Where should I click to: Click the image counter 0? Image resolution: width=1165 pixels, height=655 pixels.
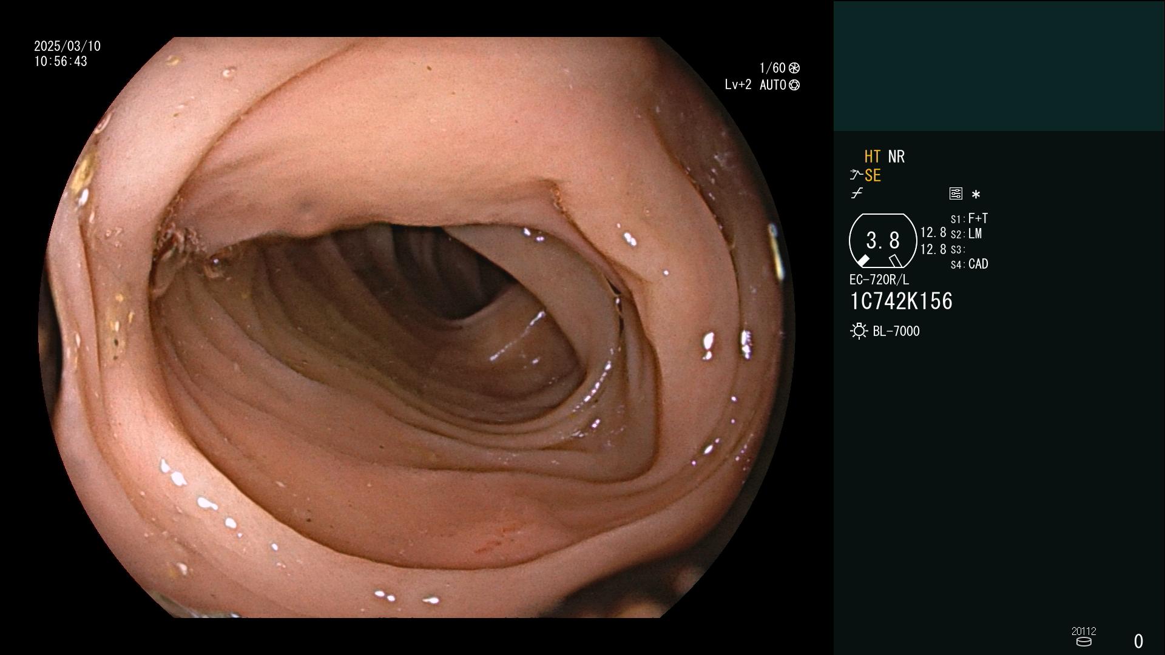(1138, 642)
